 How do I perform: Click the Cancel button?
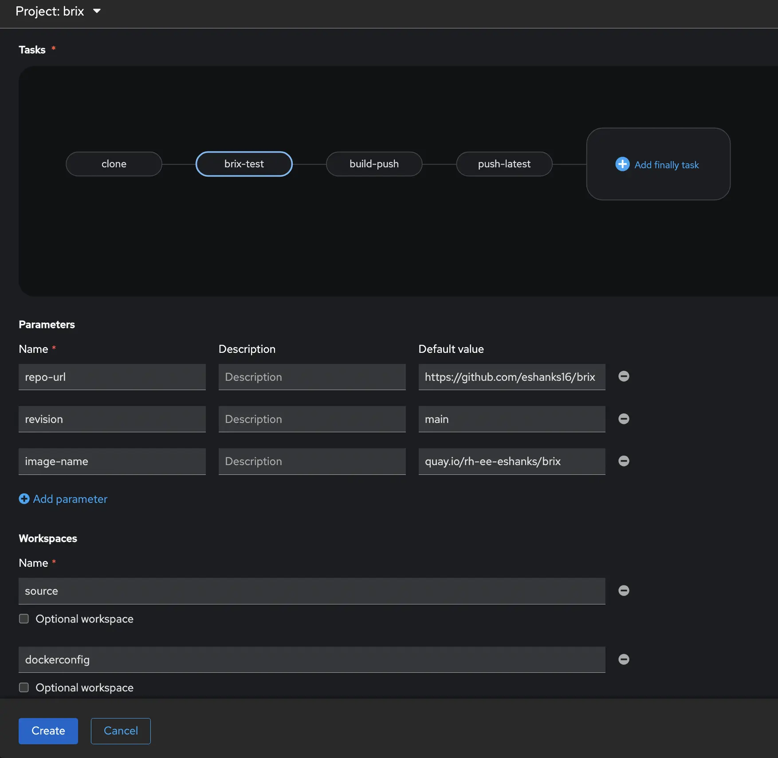click(121, 731)
